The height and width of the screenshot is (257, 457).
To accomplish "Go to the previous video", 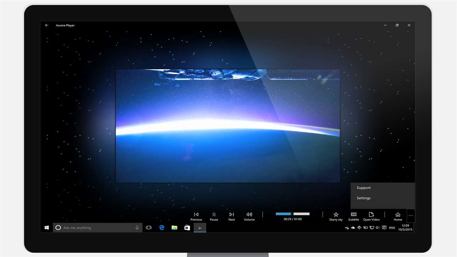I will 196,217.
